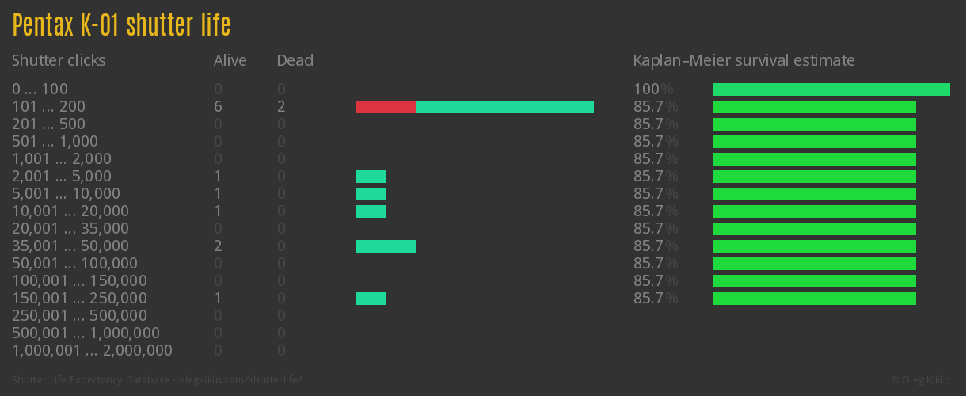Select the "101 … 200" range label
Image resolution: width=966 pixels, height=396 pixels.
pyautogui.click(x=48, y=107)
